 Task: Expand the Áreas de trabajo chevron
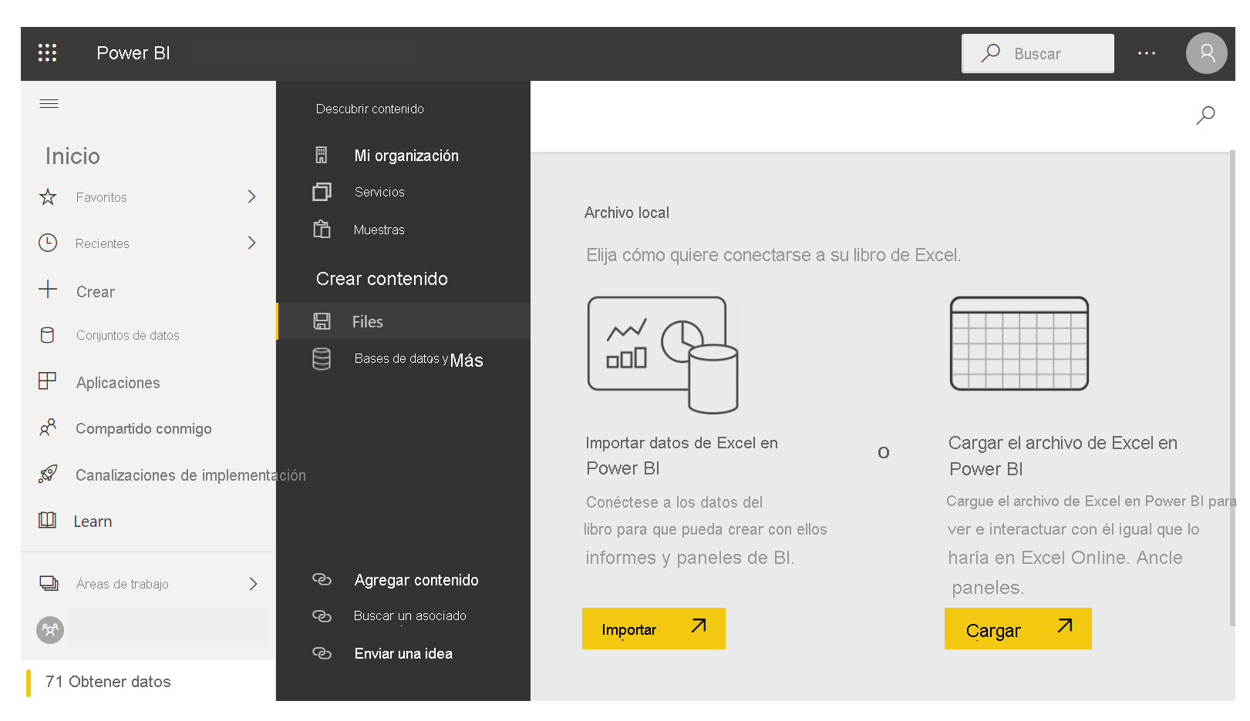[x=253, y=584]
